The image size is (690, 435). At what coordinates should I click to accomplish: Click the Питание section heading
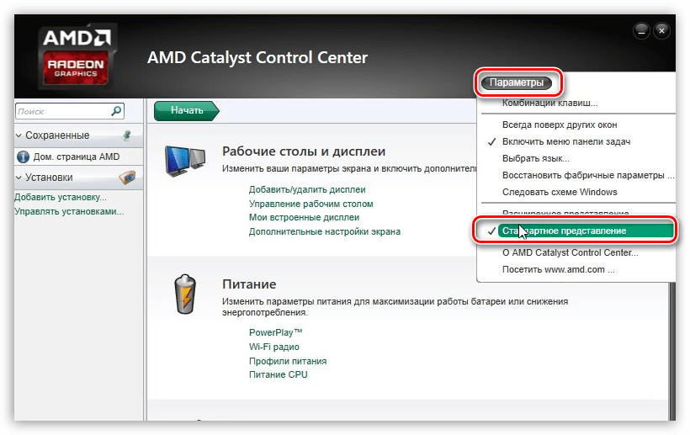click(249, 284)
